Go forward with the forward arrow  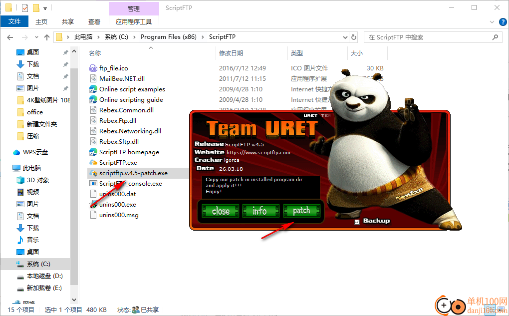coord(24,37)
